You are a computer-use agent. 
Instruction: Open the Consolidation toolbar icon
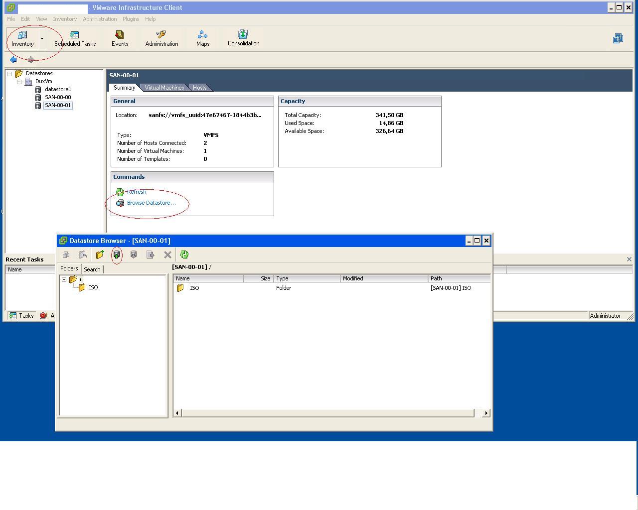pos(243,38)
